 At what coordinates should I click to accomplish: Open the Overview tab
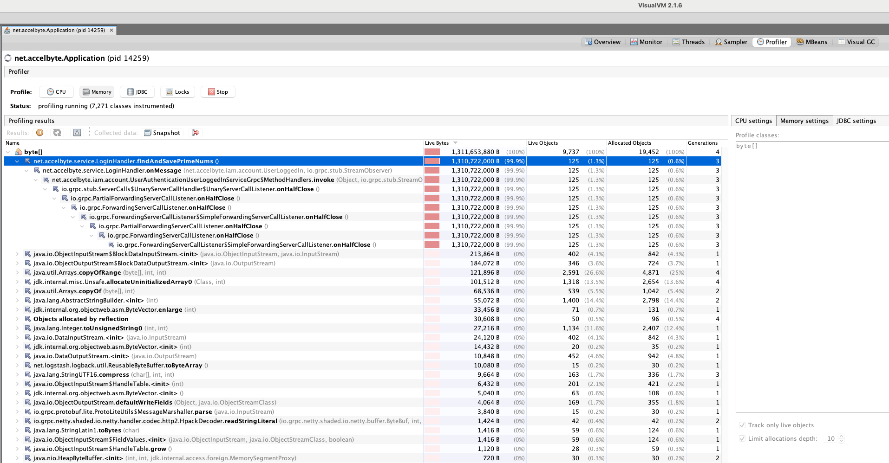602,42
